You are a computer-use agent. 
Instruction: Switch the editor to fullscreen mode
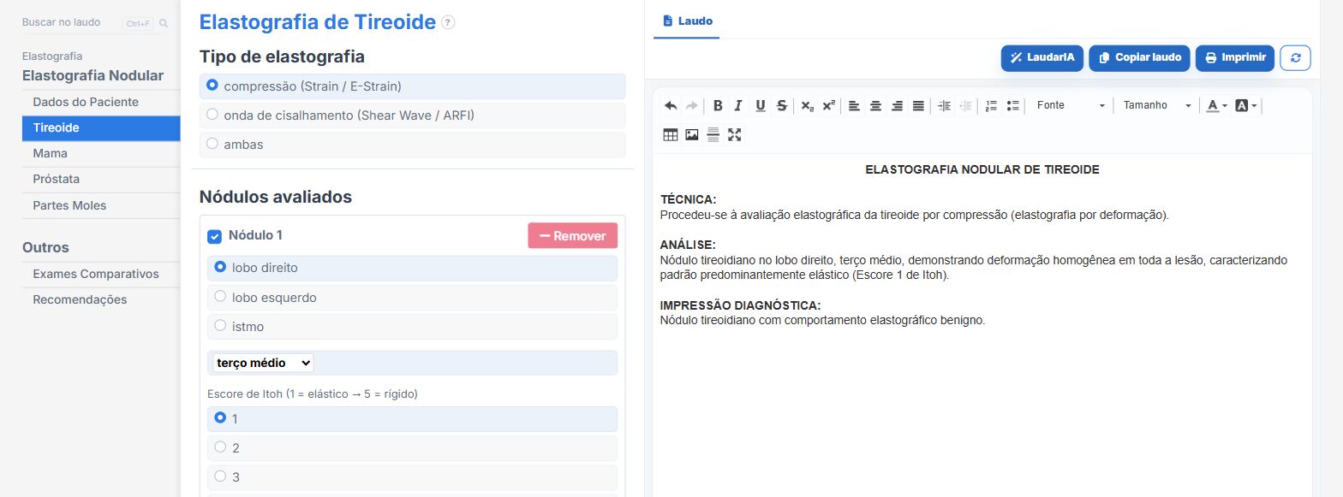[734, 134]
